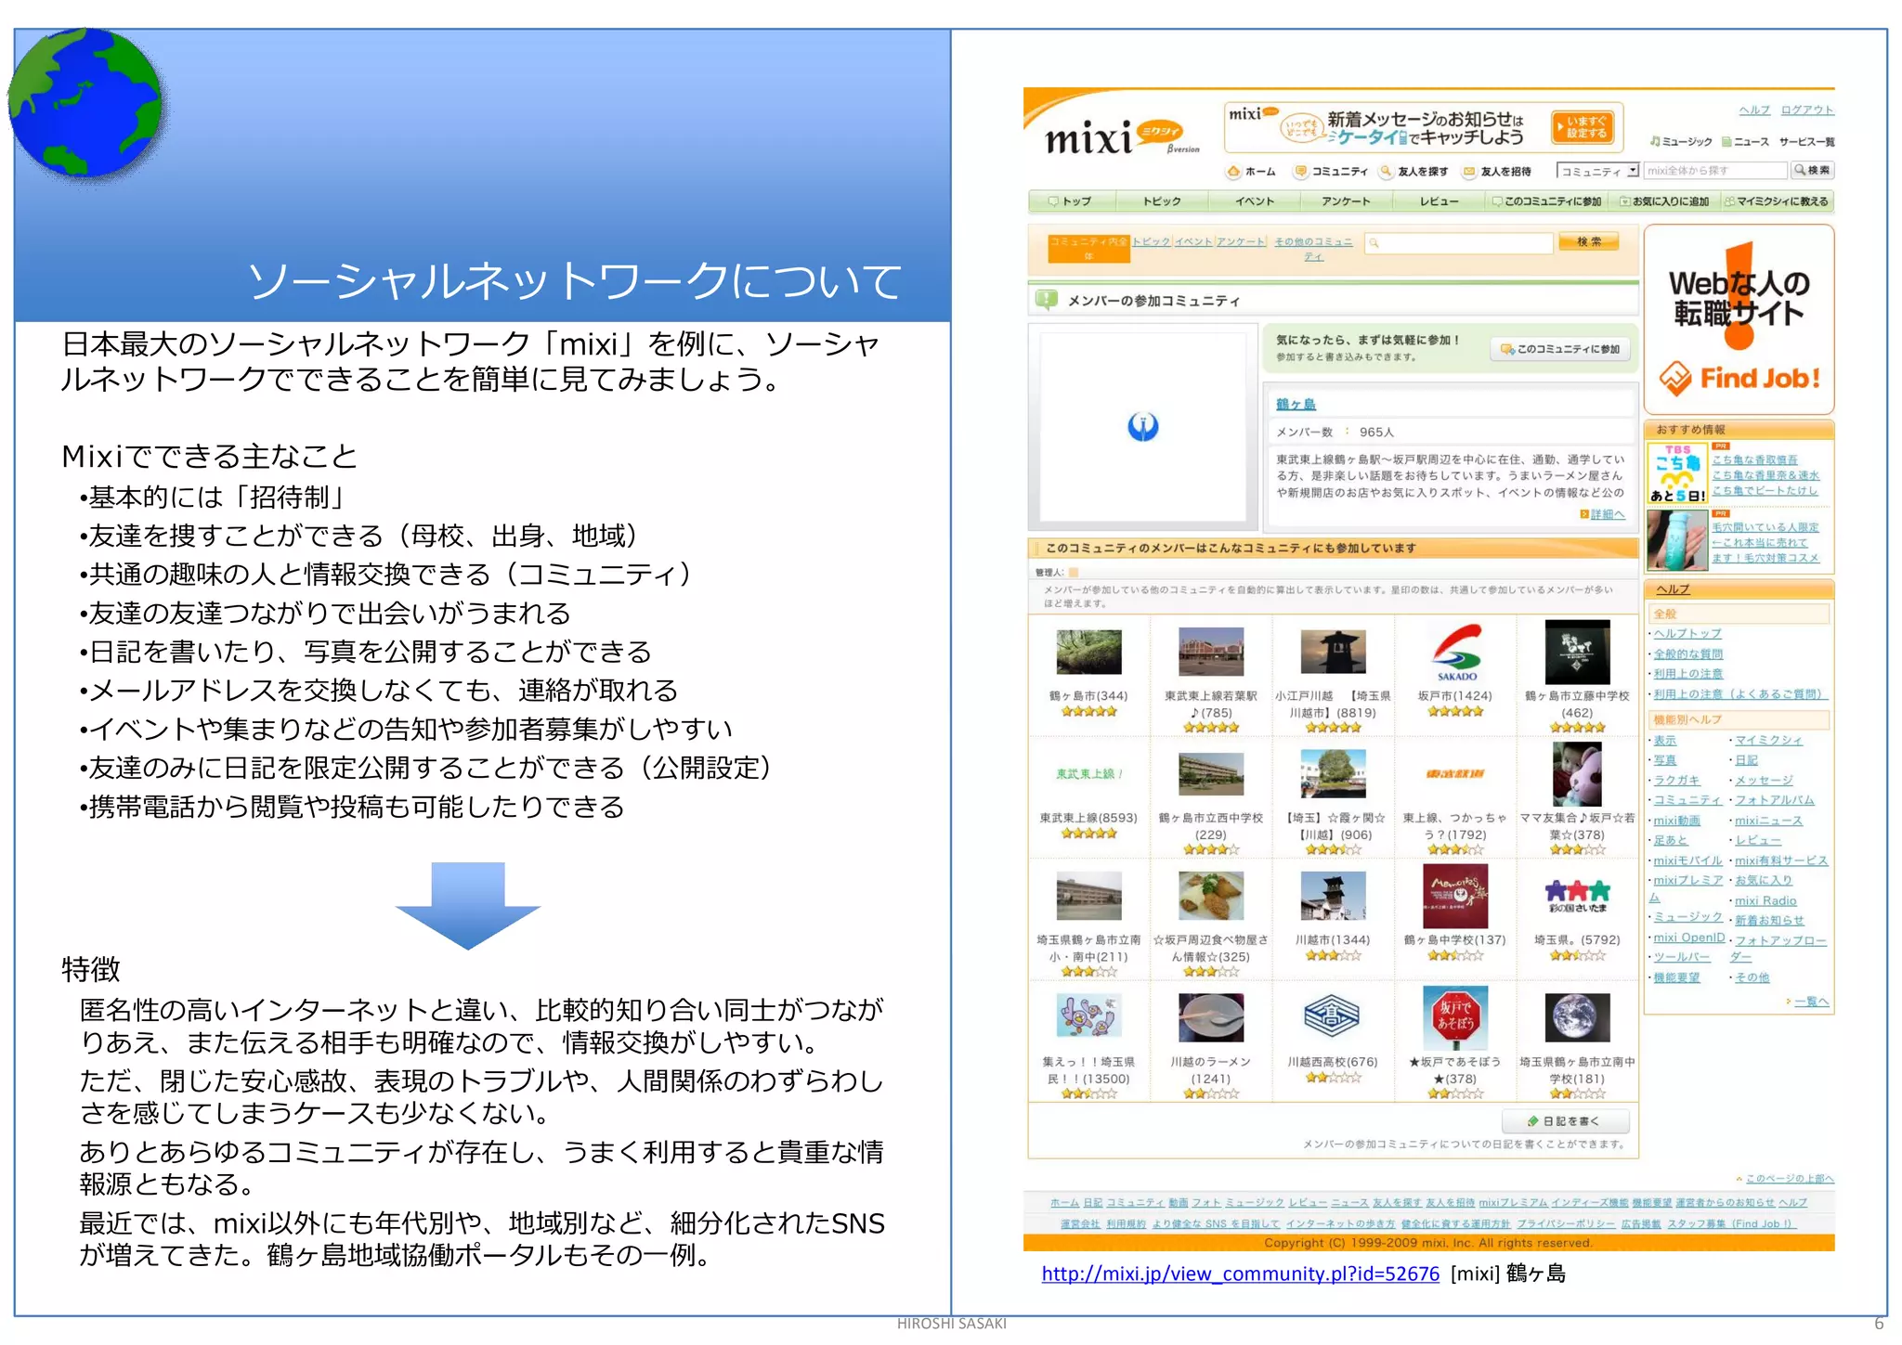The height and width of the screenshot is (1345, 1902).
Task: Open ママ友集合 坂戸 community thumbnail
Action: pos(1577,774)
